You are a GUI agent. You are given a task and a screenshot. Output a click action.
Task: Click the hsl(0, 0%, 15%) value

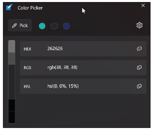(x=63, y=86)
